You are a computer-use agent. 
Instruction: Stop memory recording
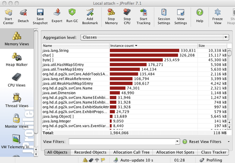(111, 16)
